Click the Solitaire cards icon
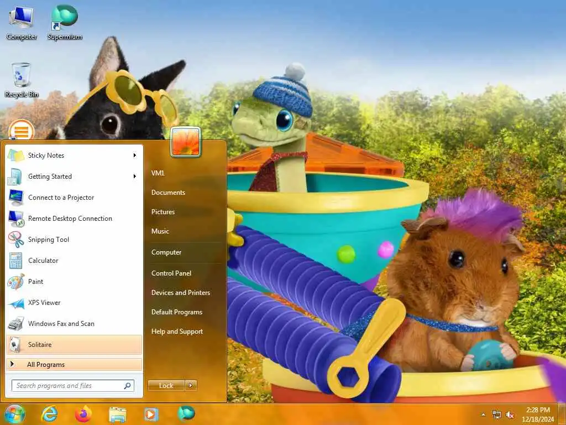The image size is (566, 425). point(15,345)
